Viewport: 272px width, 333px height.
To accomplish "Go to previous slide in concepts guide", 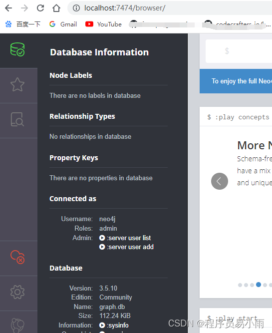I will point(220,181).
